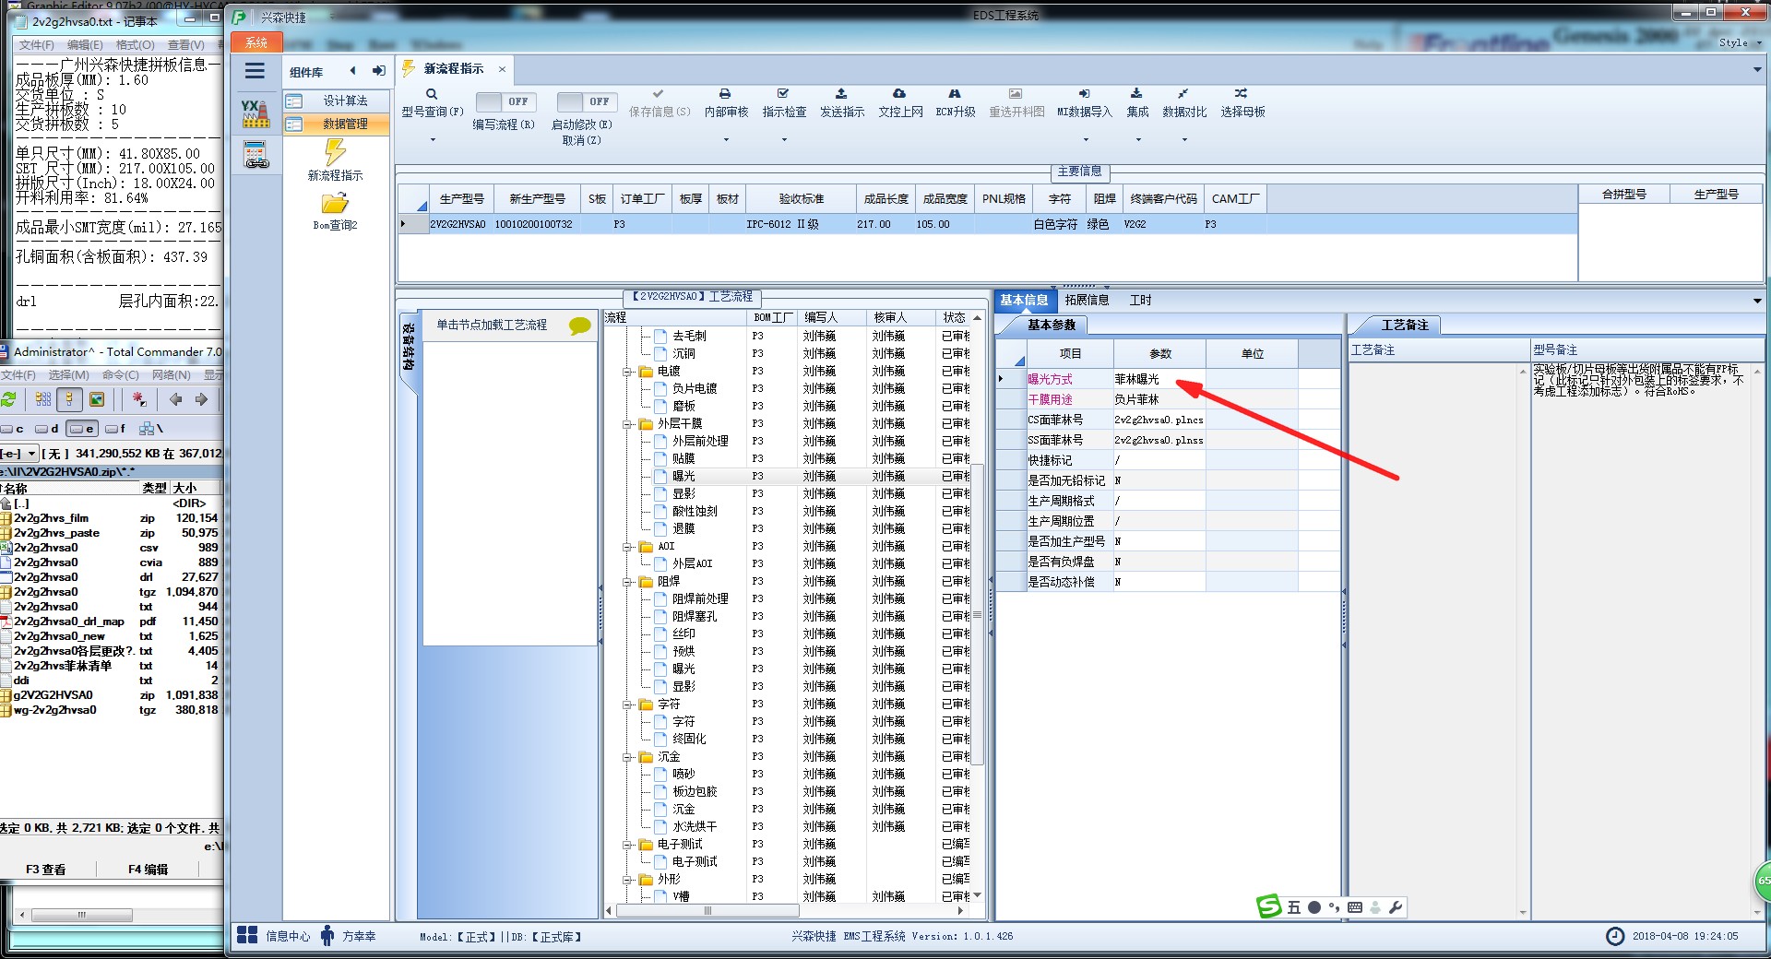
Task: Open 文件(F) menu in Total Commander
Action: 18,375
